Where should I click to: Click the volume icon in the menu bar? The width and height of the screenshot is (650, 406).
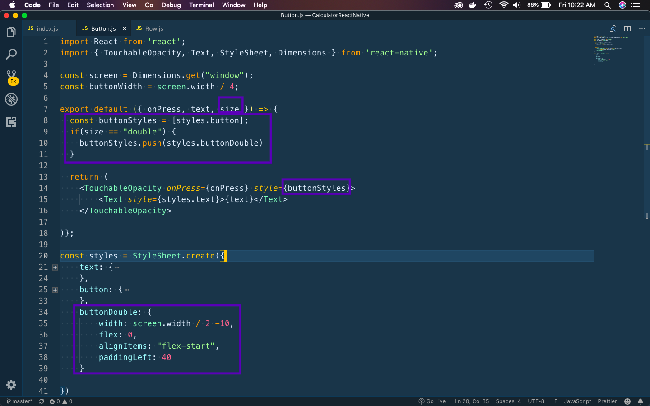coord(517,5)
